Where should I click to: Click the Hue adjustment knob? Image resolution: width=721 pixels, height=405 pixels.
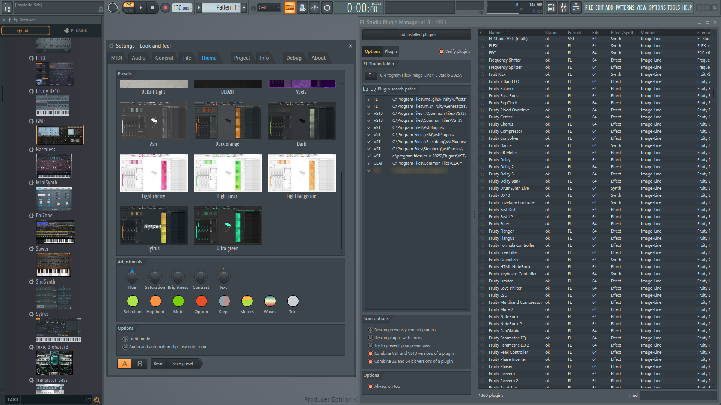pos(132,277)
